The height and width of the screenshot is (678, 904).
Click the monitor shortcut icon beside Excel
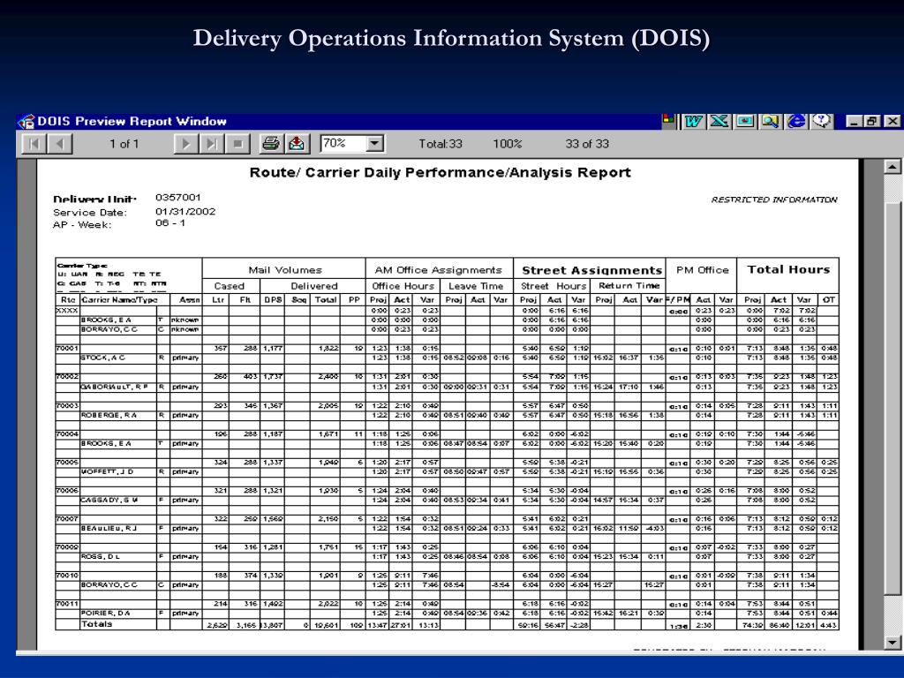coord(745,121)
